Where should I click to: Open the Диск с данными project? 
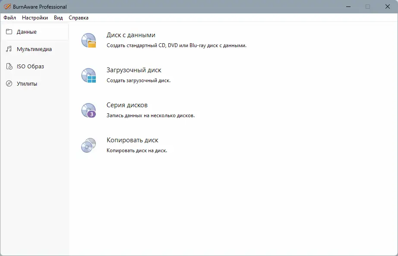pos(131,35)
